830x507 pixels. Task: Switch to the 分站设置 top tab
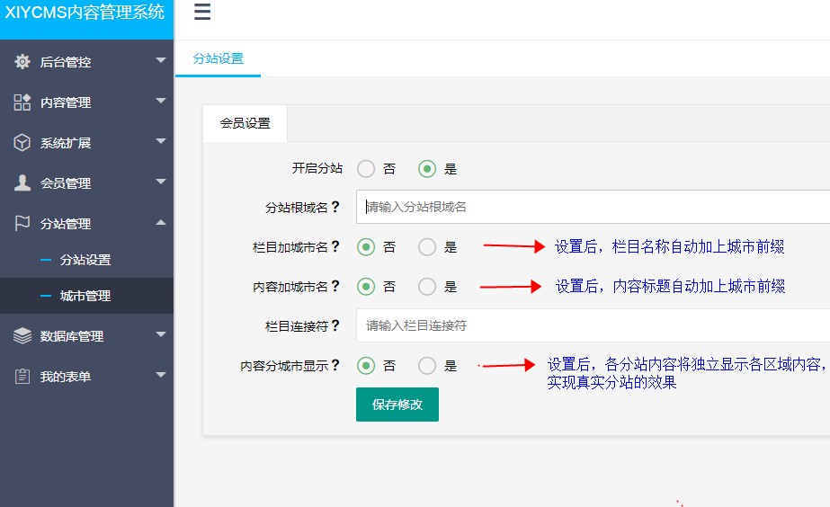point(218,58)
